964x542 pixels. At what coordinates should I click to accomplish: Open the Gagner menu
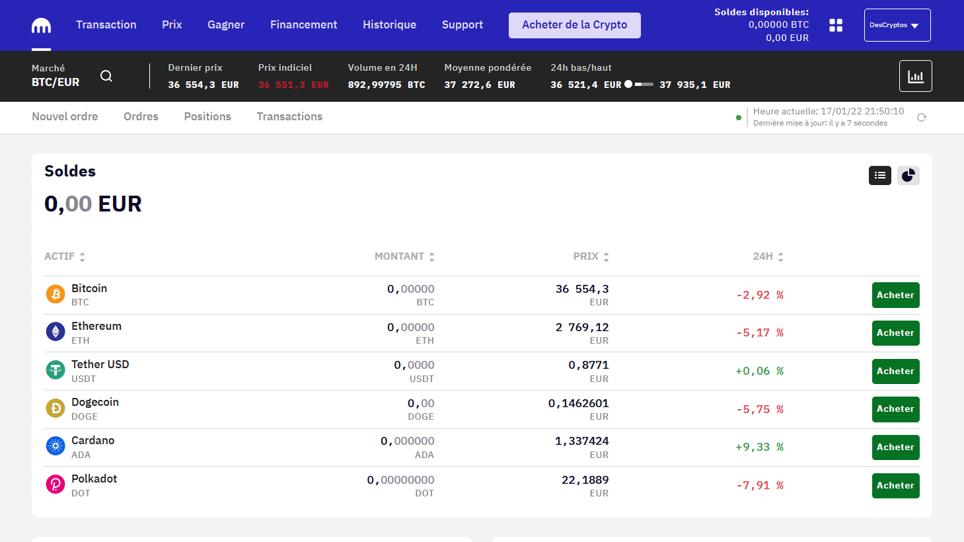(226, 24)
